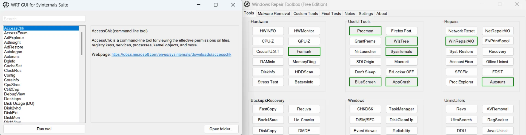Open TaskManager from Windows group
Screen dimensions: 526x135
pos(401,109)
